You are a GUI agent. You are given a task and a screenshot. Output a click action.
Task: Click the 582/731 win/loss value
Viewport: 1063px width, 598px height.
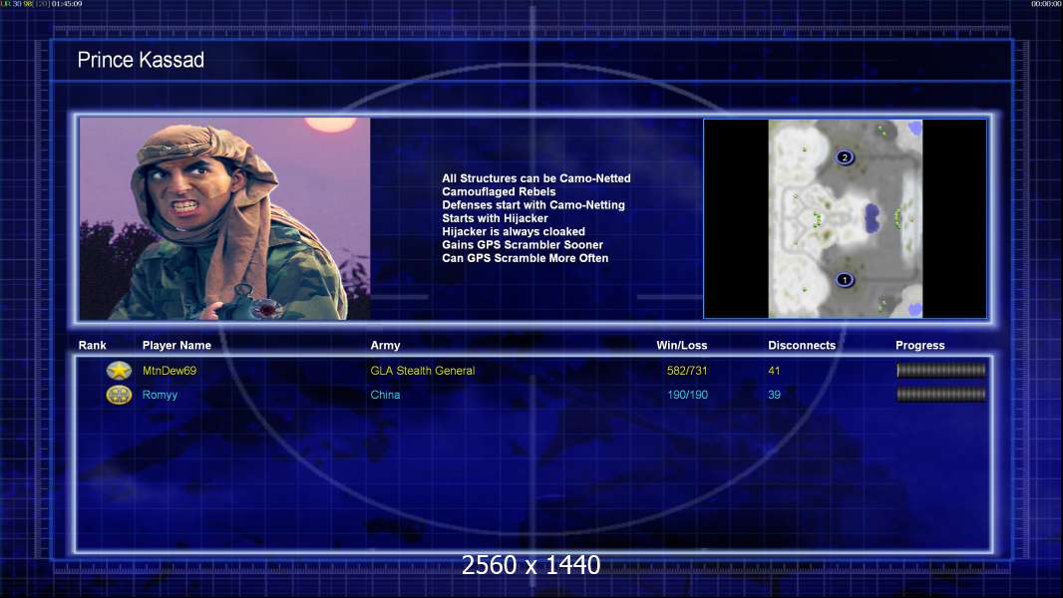pos(687,371)
